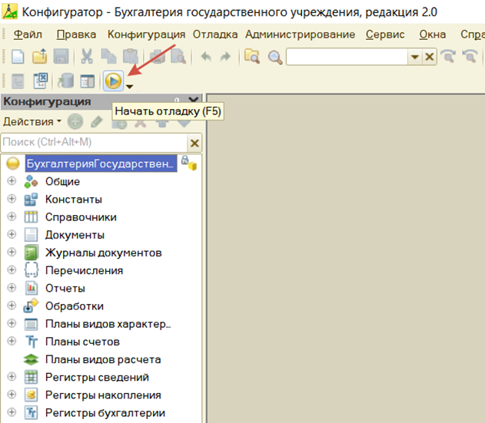Expand the Планы счетов branch
The height and width of the screenshot is (423, 485).
tap(12, 341)
